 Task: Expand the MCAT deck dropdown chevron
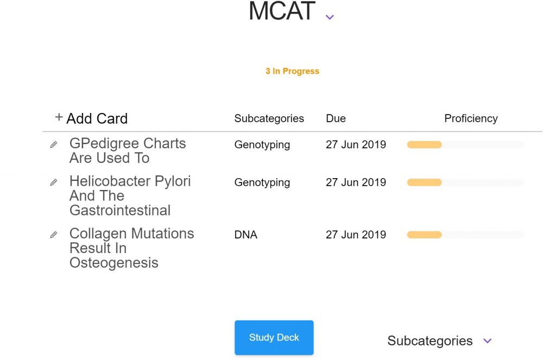click(330, 17)
